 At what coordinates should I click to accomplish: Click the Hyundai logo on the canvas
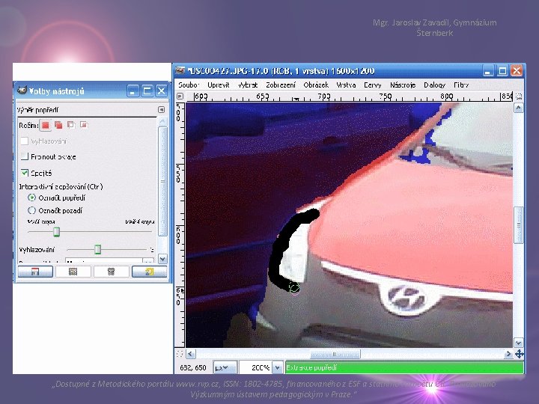click(x=406, y=297)
